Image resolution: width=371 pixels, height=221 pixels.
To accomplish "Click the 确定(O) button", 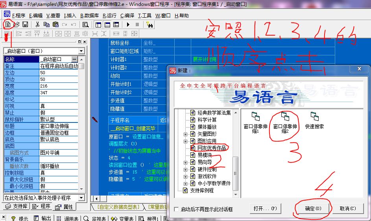I will 313,208.
